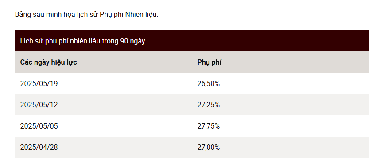Select the date 2025/05/19

(x=39, y=84)
